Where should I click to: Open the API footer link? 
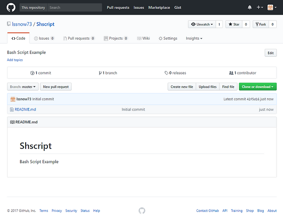pos(225,211)
